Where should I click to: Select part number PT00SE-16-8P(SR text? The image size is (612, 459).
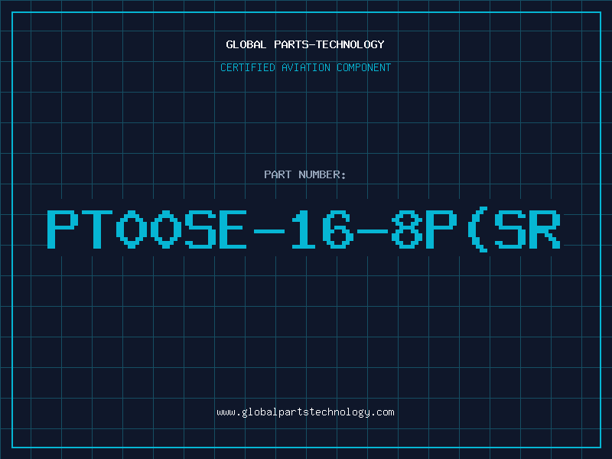tap(304, 229)
